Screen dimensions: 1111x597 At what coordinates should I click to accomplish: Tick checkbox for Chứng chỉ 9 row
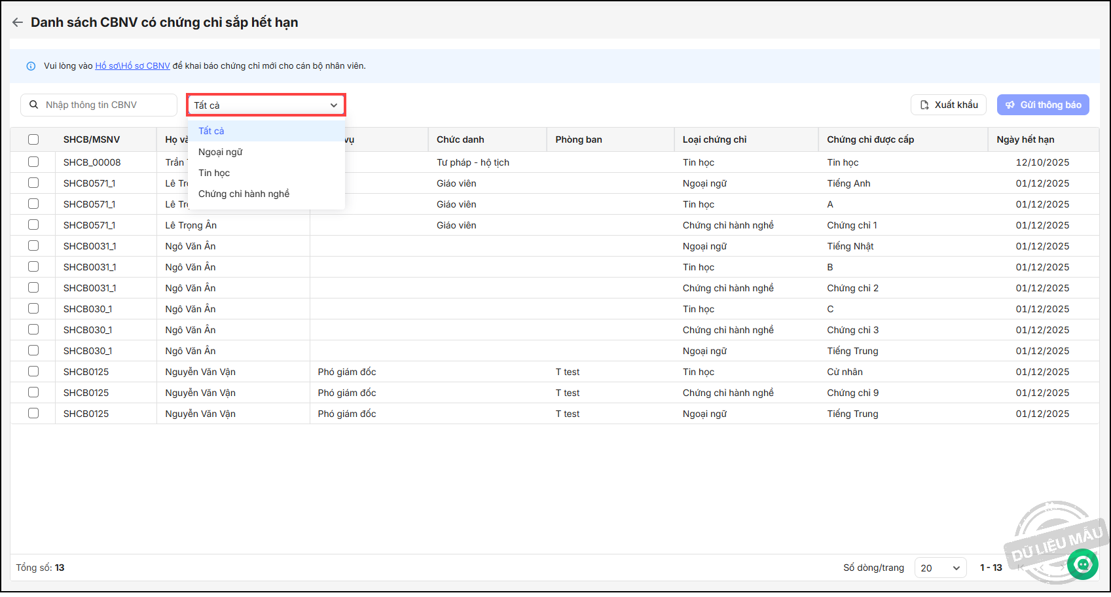tap(33, 392)
